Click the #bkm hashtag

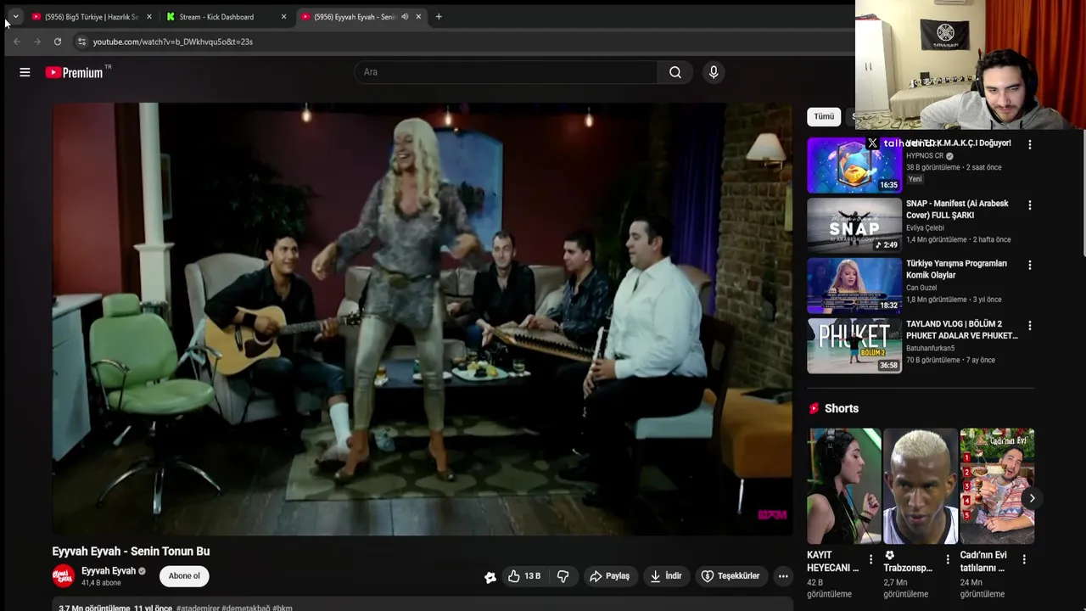pyautogui.click(x=283, y=608)
